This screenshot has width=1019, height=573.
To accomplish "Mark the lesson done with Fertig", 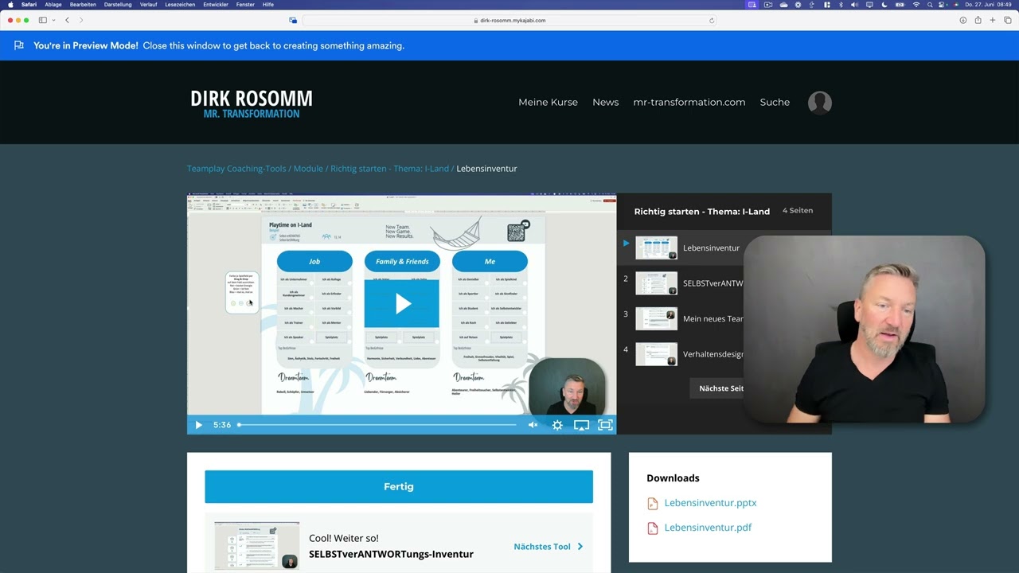I will (x=399, y=486).
